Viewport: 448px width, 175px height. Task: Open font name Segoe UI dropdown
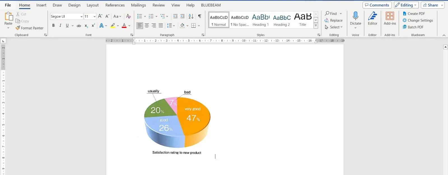coord(81,16)
